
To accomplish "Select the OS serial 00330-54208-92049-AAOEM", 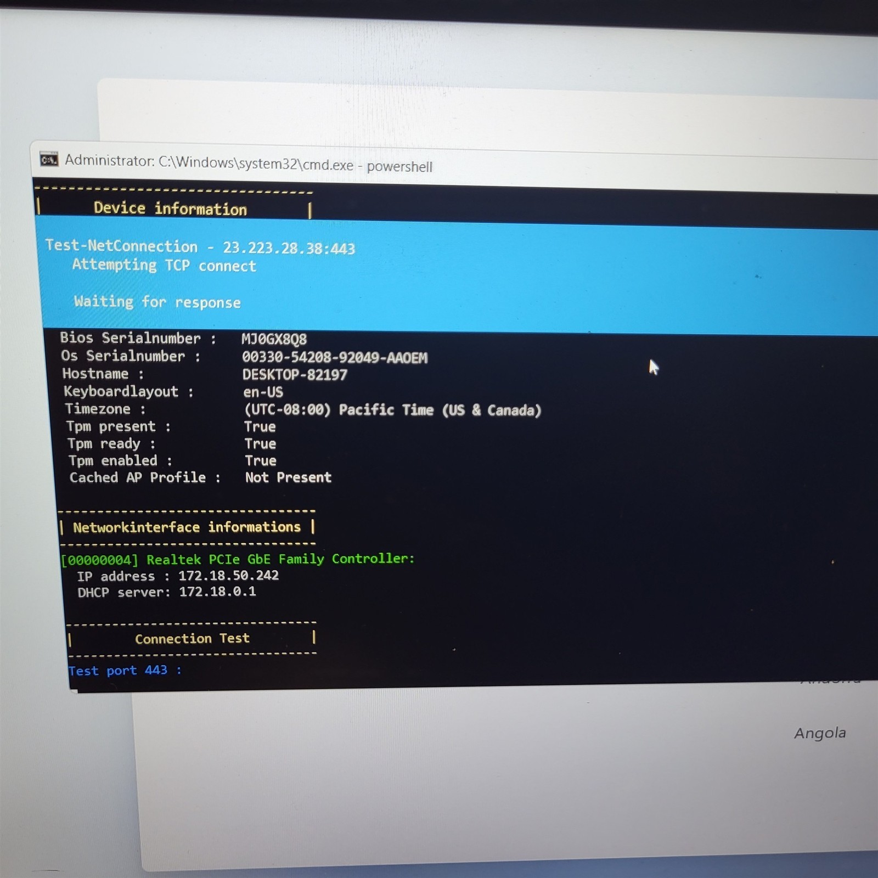I will (334, 358).
